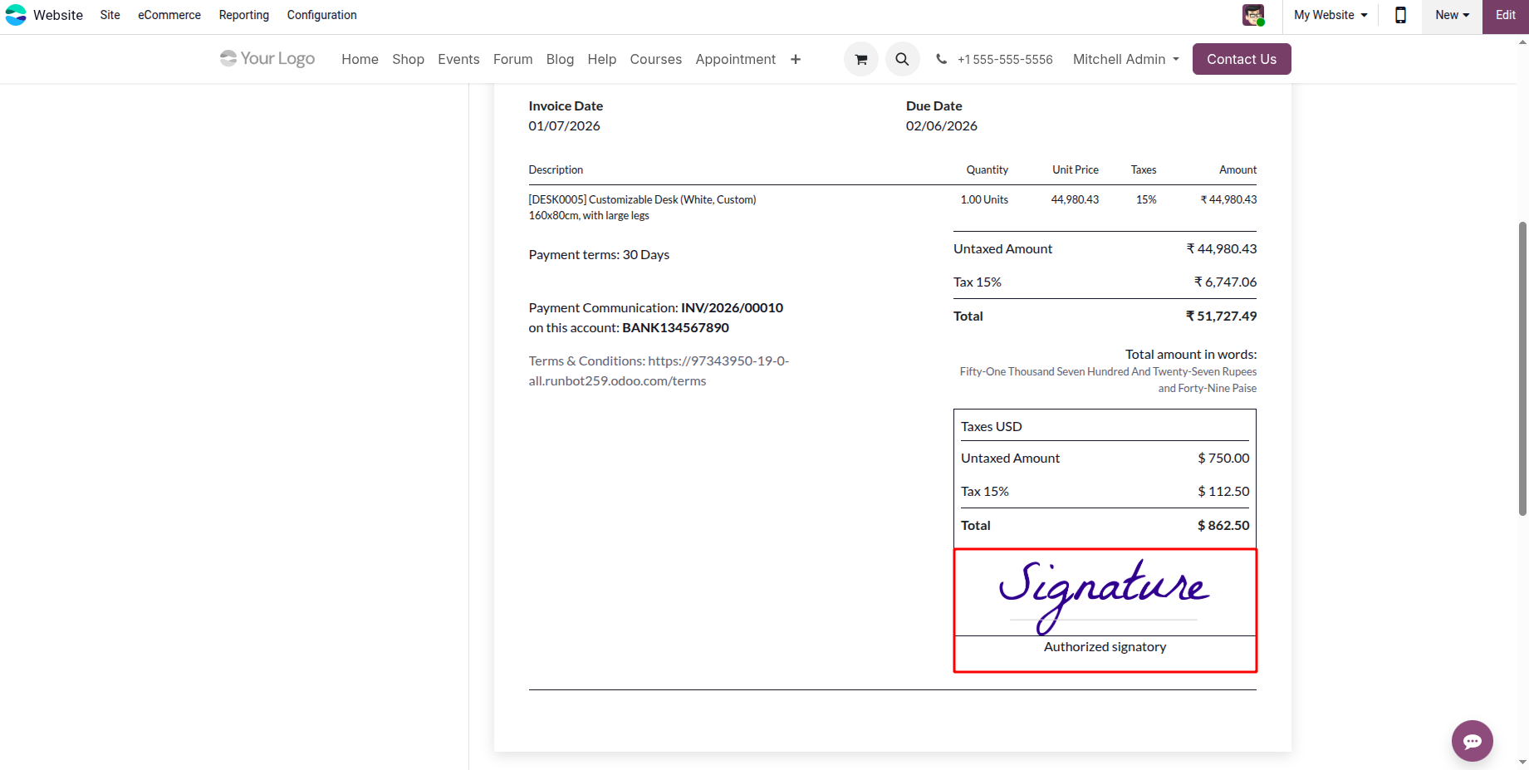Screen dimensions: 1529x770
Task: Expand the Mitchell Admin dropdown
Action: click(1126, 59)
